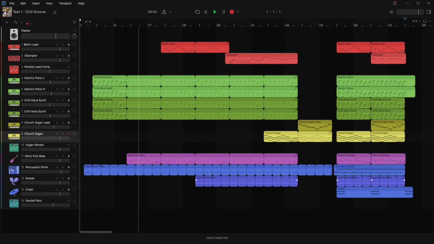This screenshot has height=244, width=434.
Task: Click the user avatar thumbnail
Action: click(7, 12)
